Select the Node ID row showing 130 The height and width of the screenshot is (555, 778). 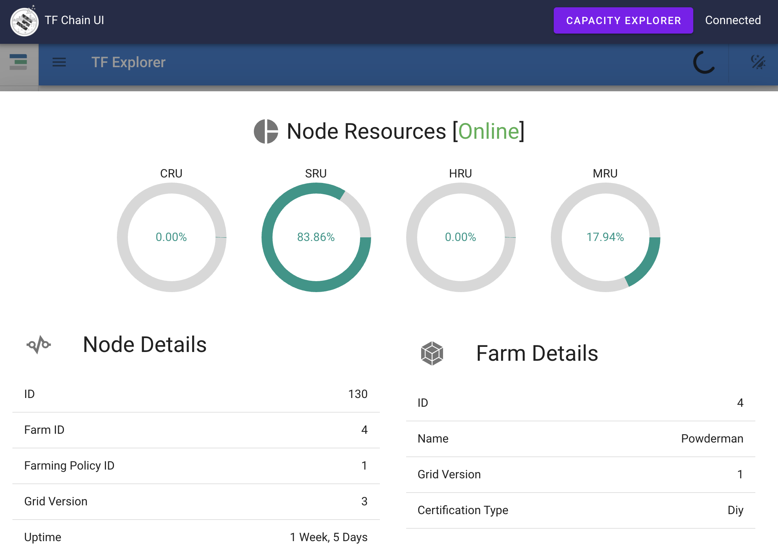click(x=196, y=394)
